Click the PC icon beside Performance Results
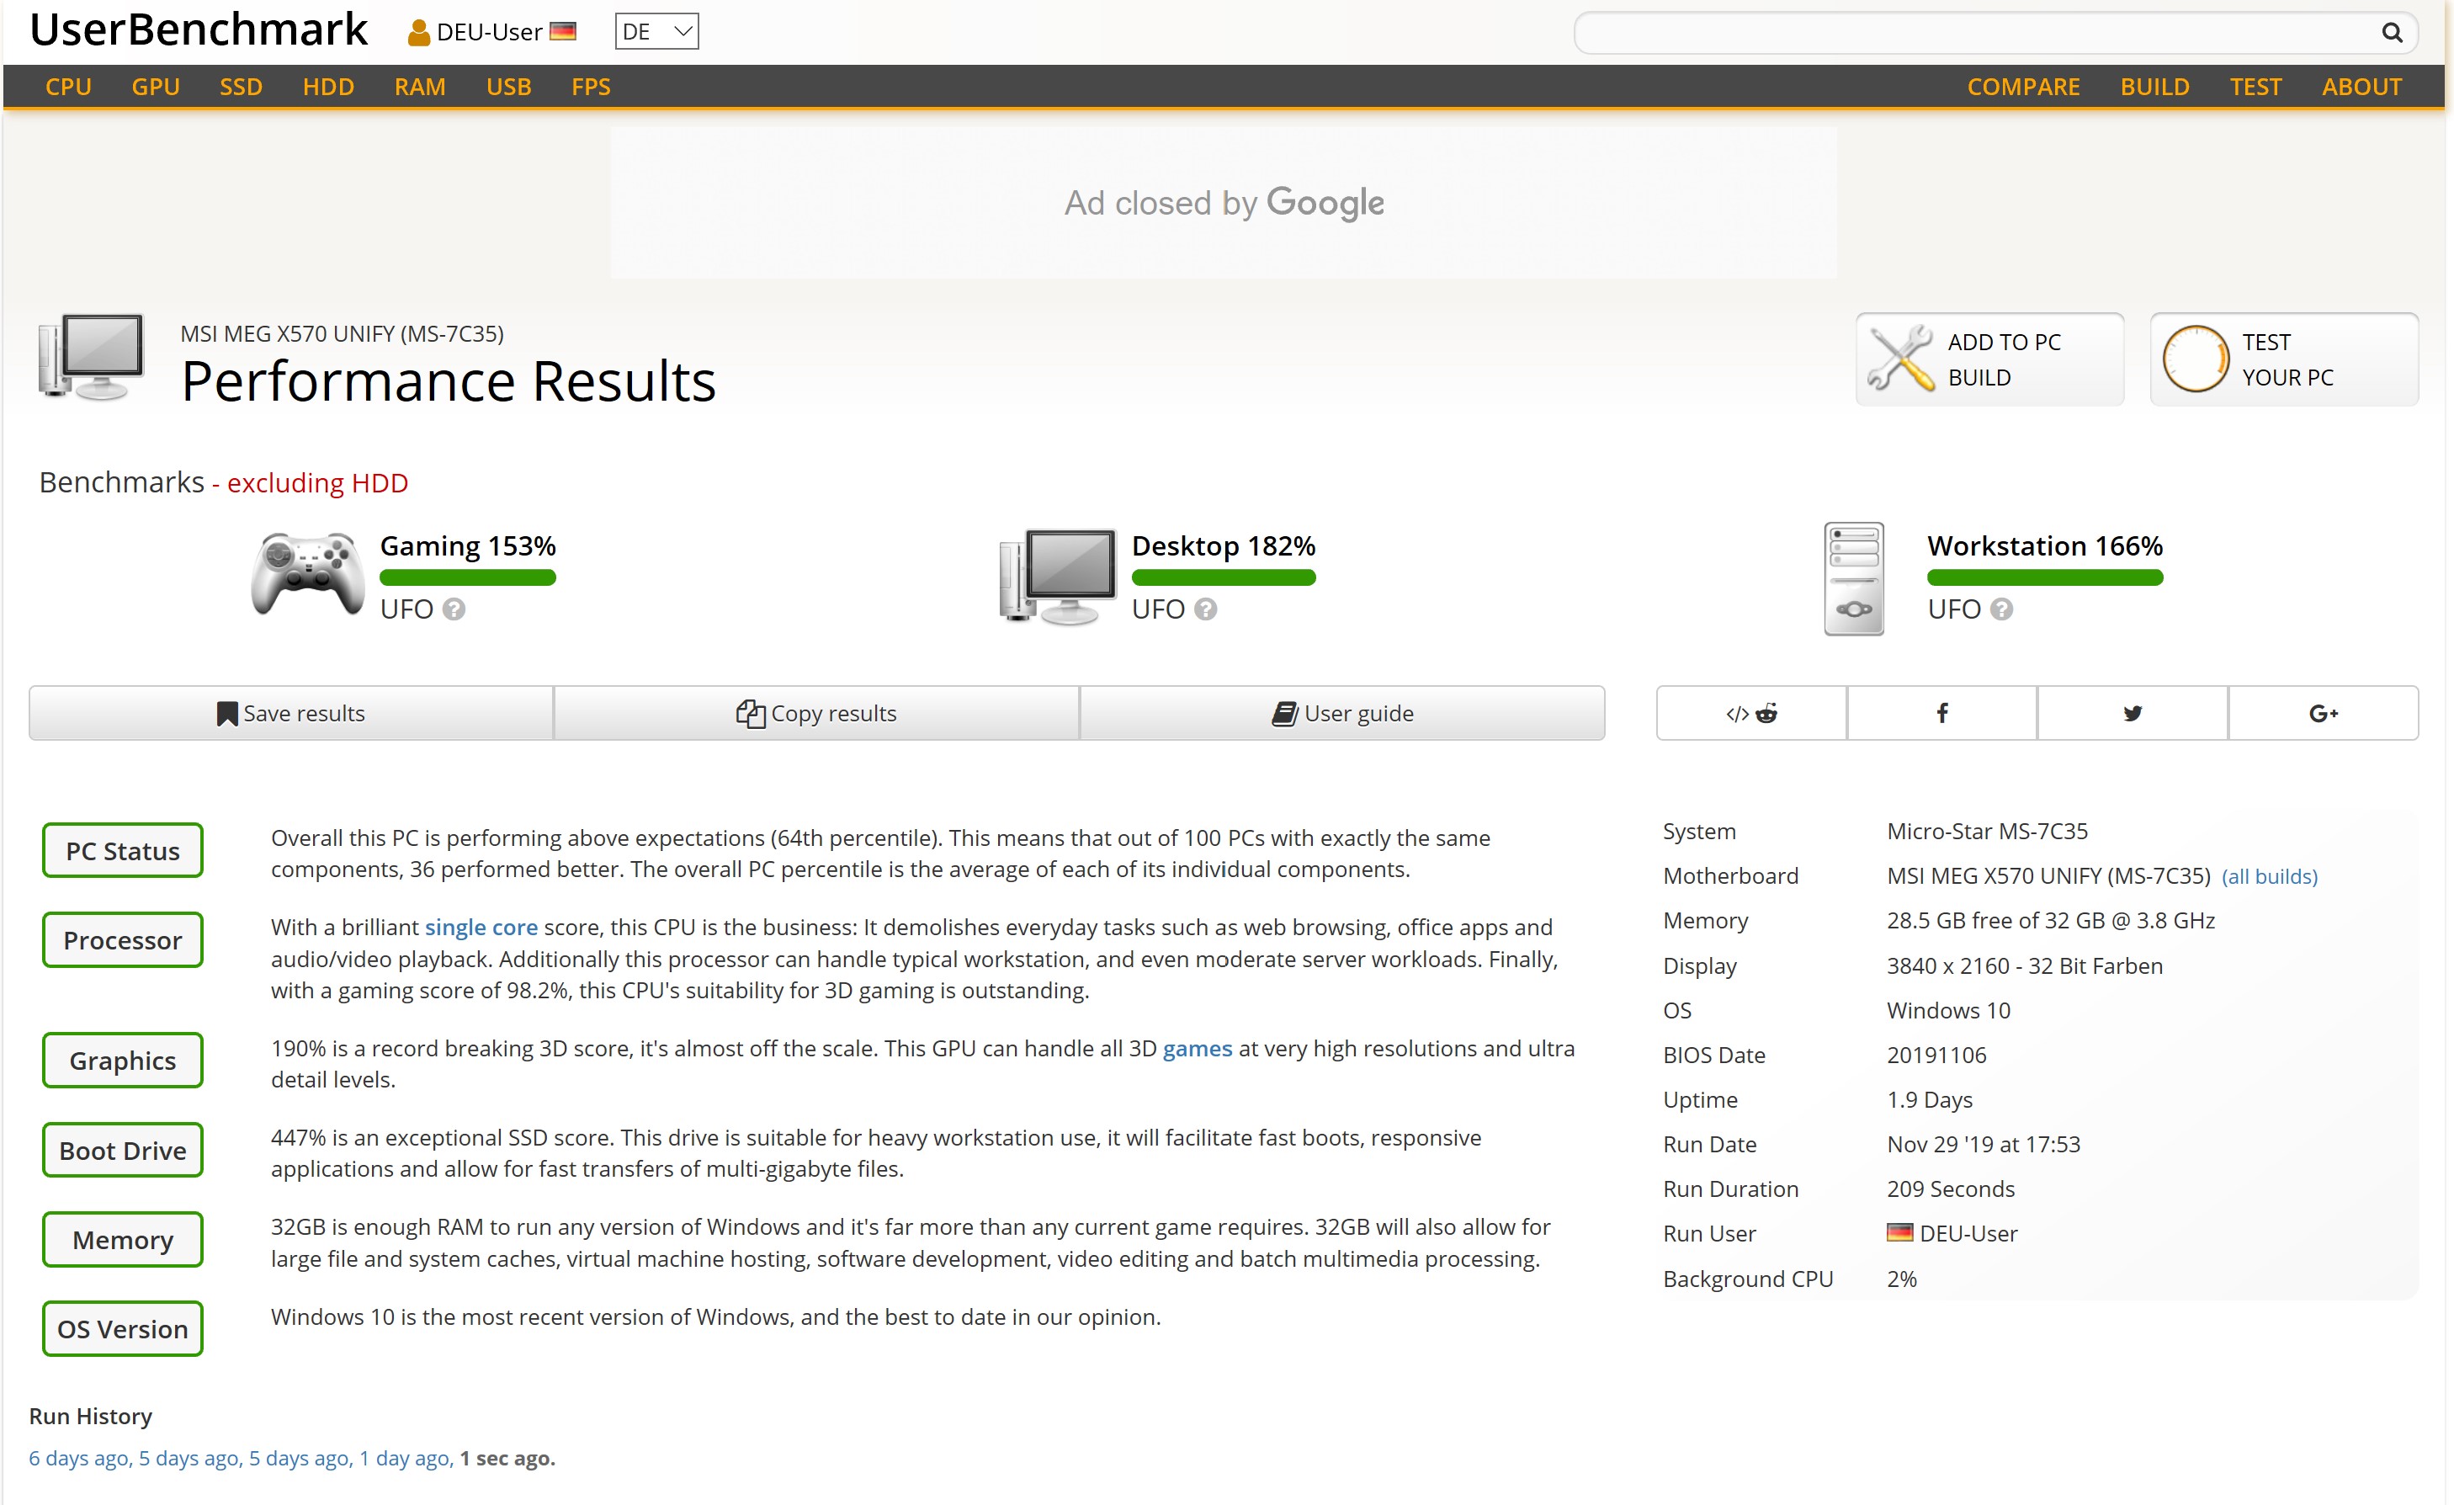The width and height of the screenshot is (2454, 1505). 92,357
